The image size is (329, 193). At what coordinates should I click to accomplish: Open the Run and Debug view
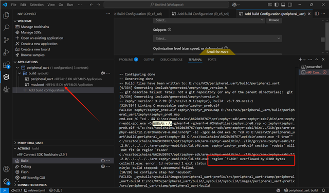[x=6, y=52]
